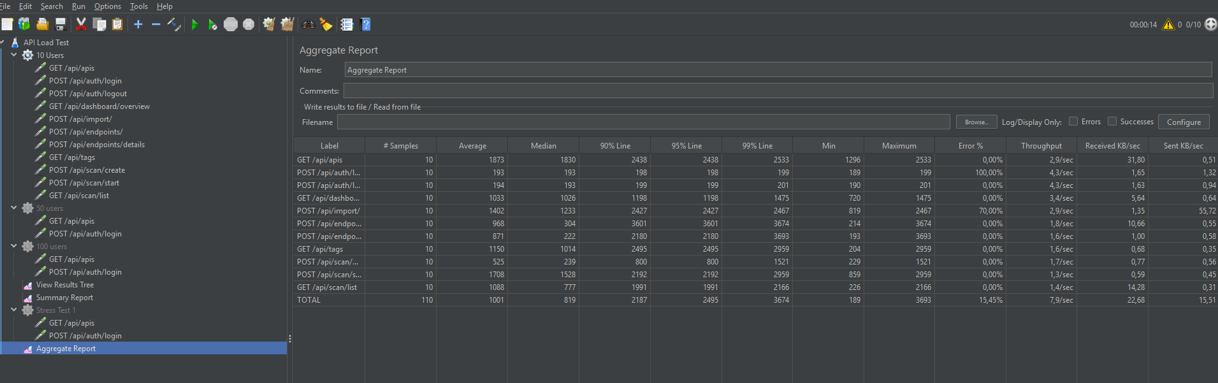
Task: Click the scissors Cut icon
Action: click(81, 24)
